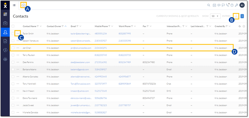Check the Jen Chan row checkbox
Screen dimensions: 249x118
[x=13, y=48]
